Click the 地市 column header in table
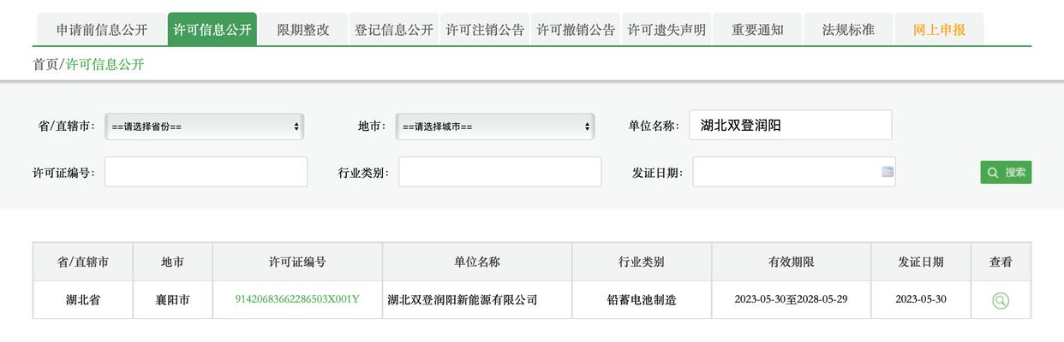Screen dimensions: 1064x342 coord(173,262)
